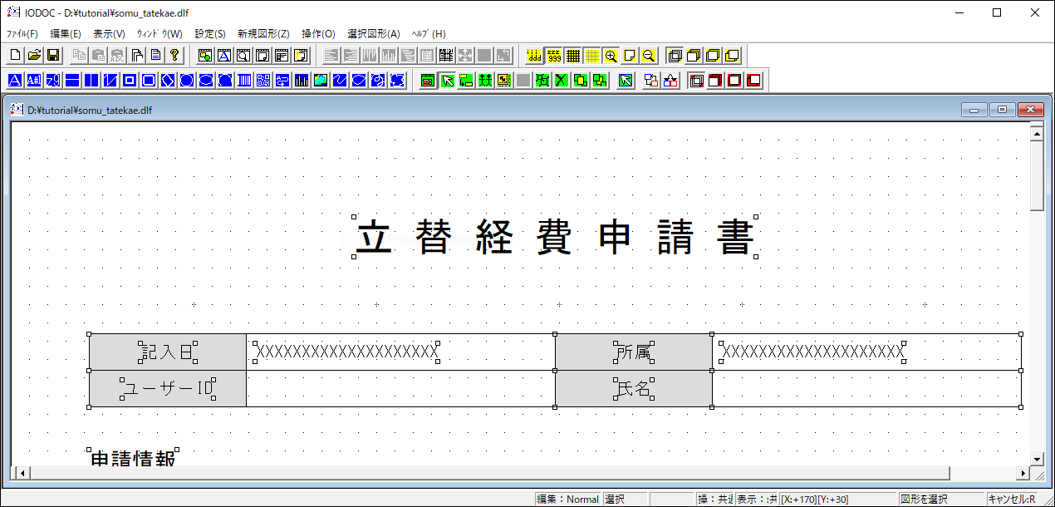The width and height of the screenshot is (1055, 507).
Task: Select the 記入日 label cell
Action: coord(168,352)
